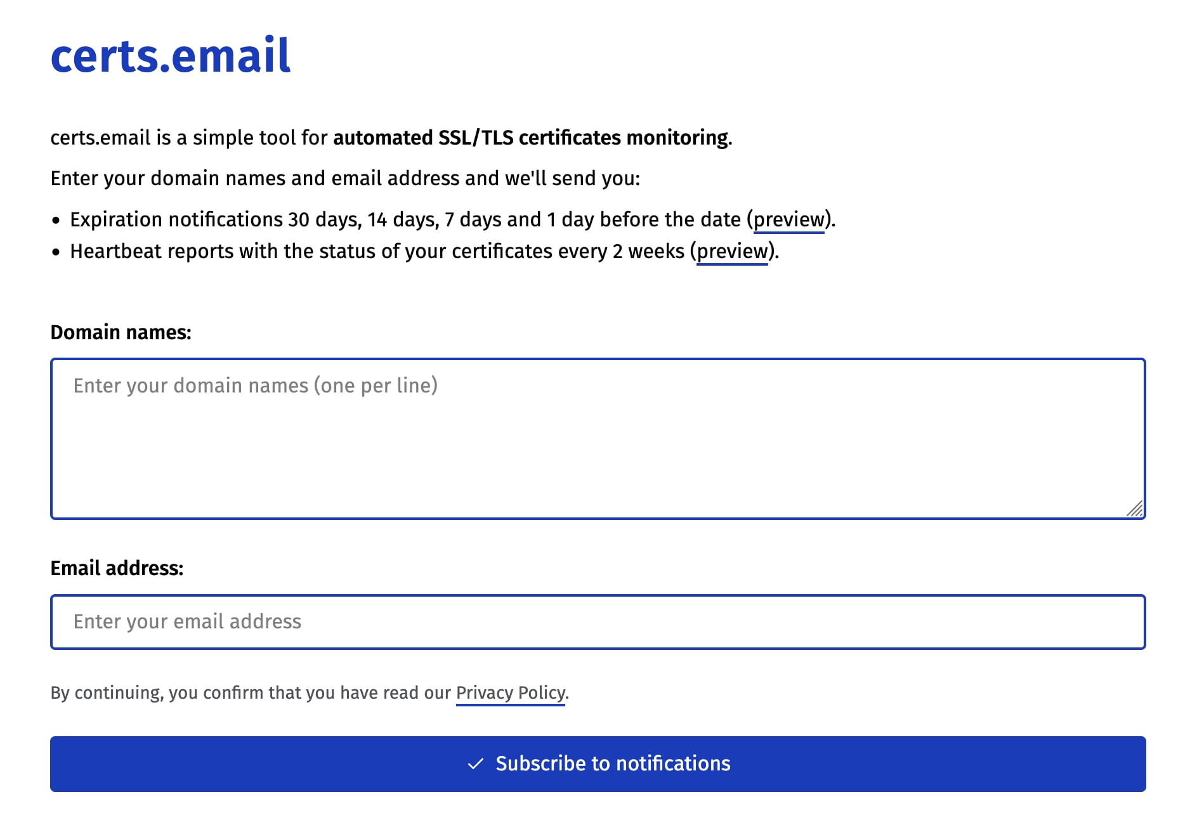Click the words "Expiration notifications"
1190x837 pixels.
point(176,219)
